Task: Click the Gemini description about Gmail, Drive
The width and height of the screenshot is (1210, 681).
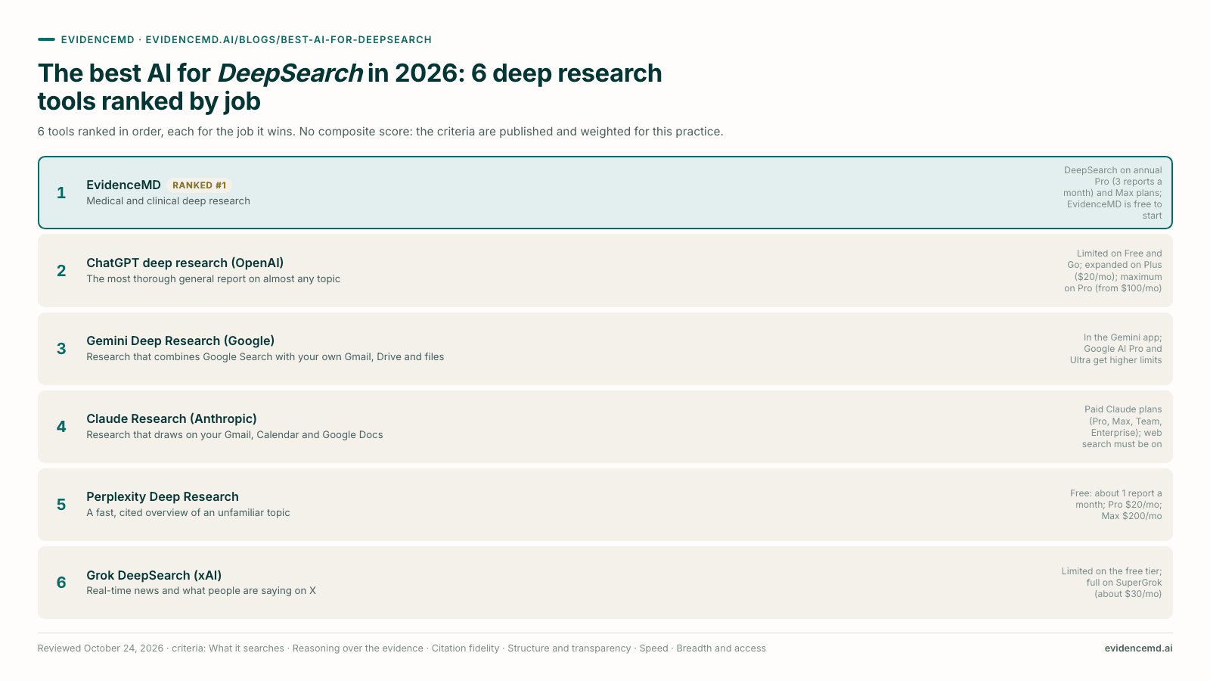Action: coord(265,357)
